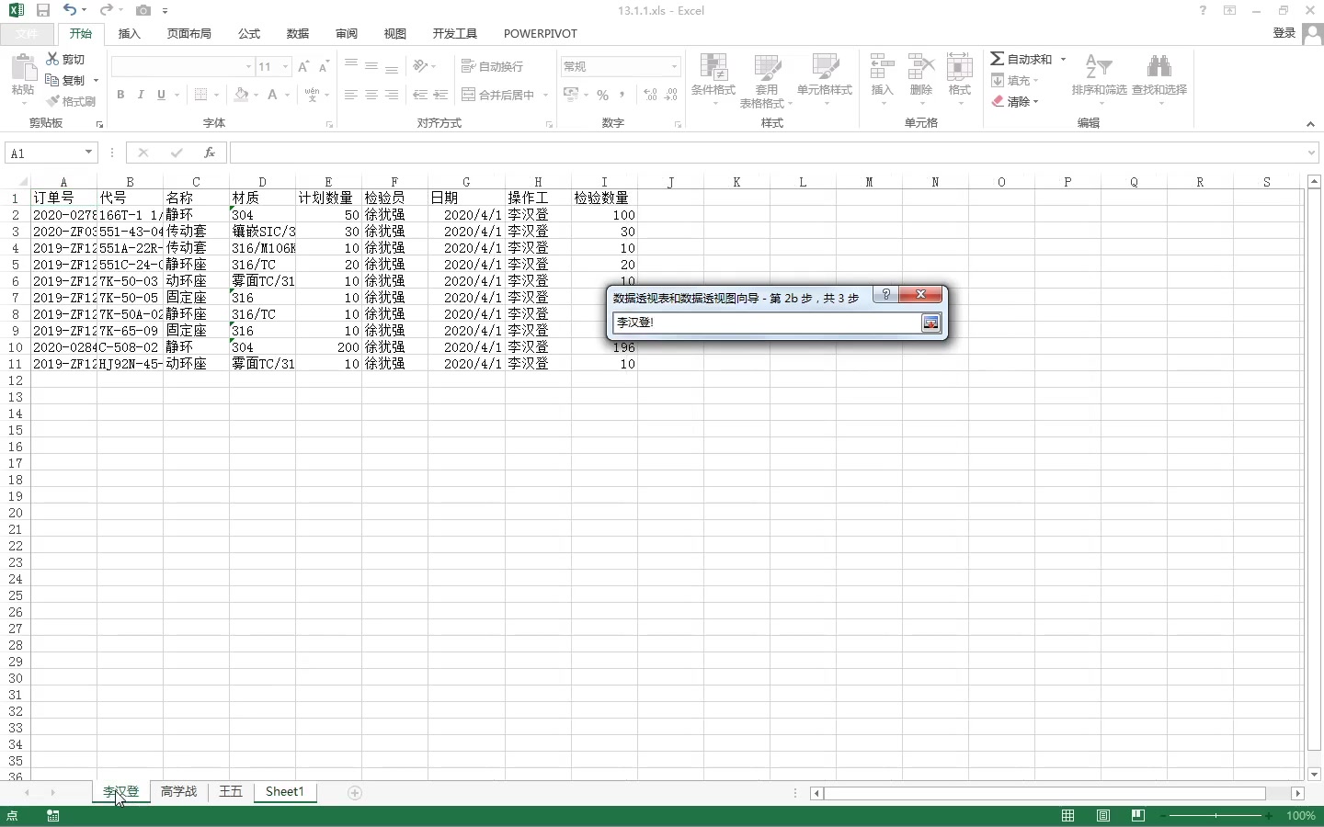Click the Paste clipboard icon

click(x=23, y=68)
